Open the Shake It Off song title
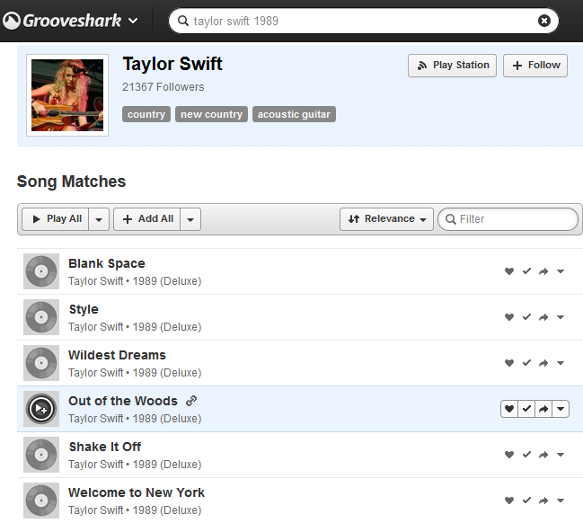The width and height of the screenshot is (583, 523). tap(105, 447)
